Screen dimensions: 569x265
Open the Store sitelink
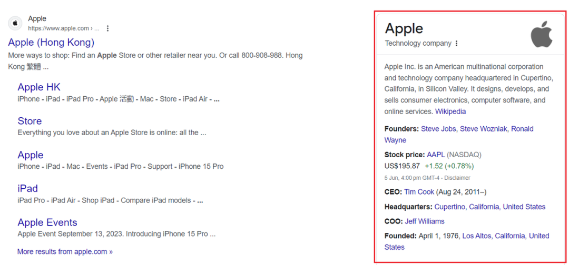pos(30,121)
